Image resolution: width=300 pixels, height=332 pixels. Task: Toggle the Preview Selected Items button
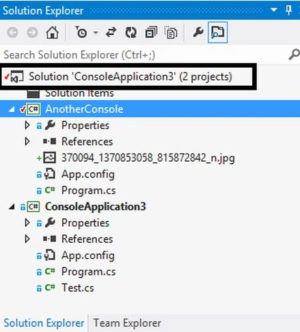(x=217, y=33)
